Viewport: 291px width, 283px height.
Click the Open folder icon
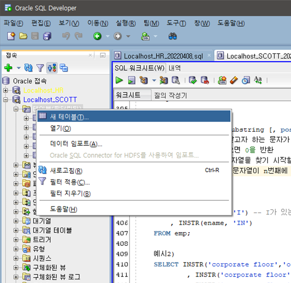click(23, 36)
